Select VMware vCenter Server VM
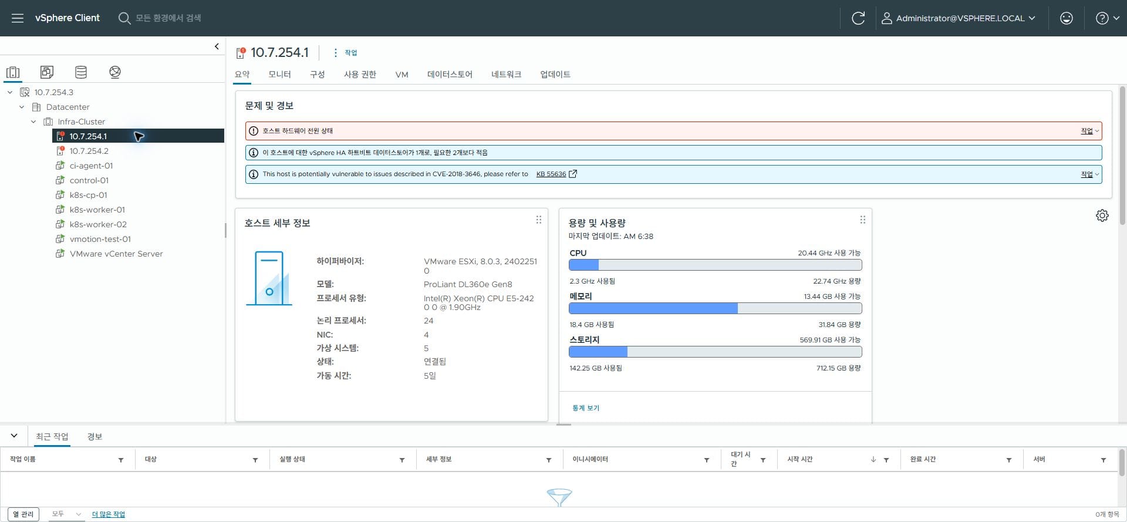Image resolution: width=1127 pixels, height=522 pixels. [116, 254]
